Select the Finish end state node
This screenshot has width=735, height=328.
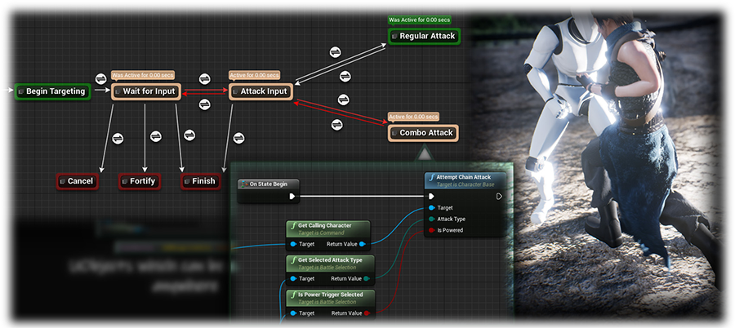(x=201, y=181)
